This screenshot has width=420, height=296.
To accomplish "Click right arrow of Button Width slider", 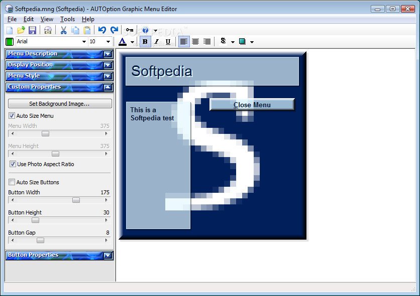I will [x=107, y=200].
